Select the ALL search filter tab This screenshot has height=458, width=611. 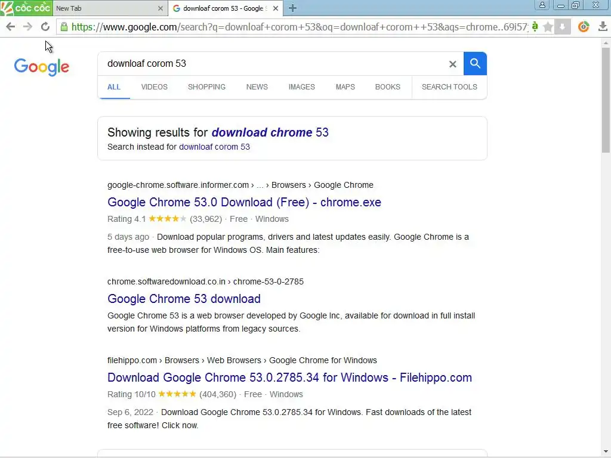tap(114, 87)
